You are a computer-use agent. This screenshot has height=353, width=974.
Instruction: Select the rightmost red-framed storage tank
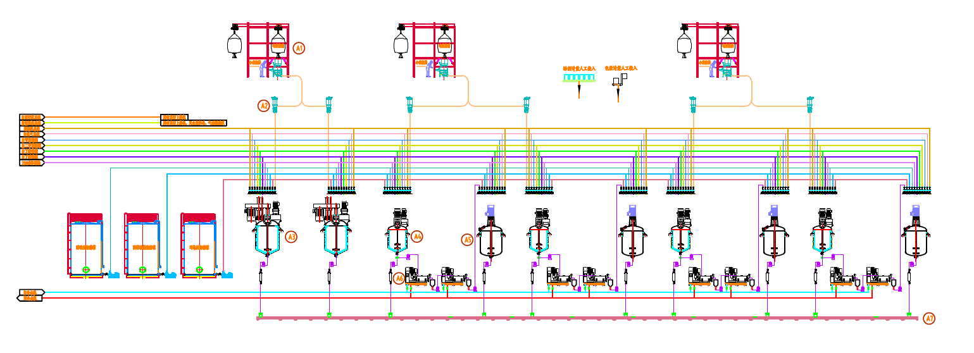(199, 245)
